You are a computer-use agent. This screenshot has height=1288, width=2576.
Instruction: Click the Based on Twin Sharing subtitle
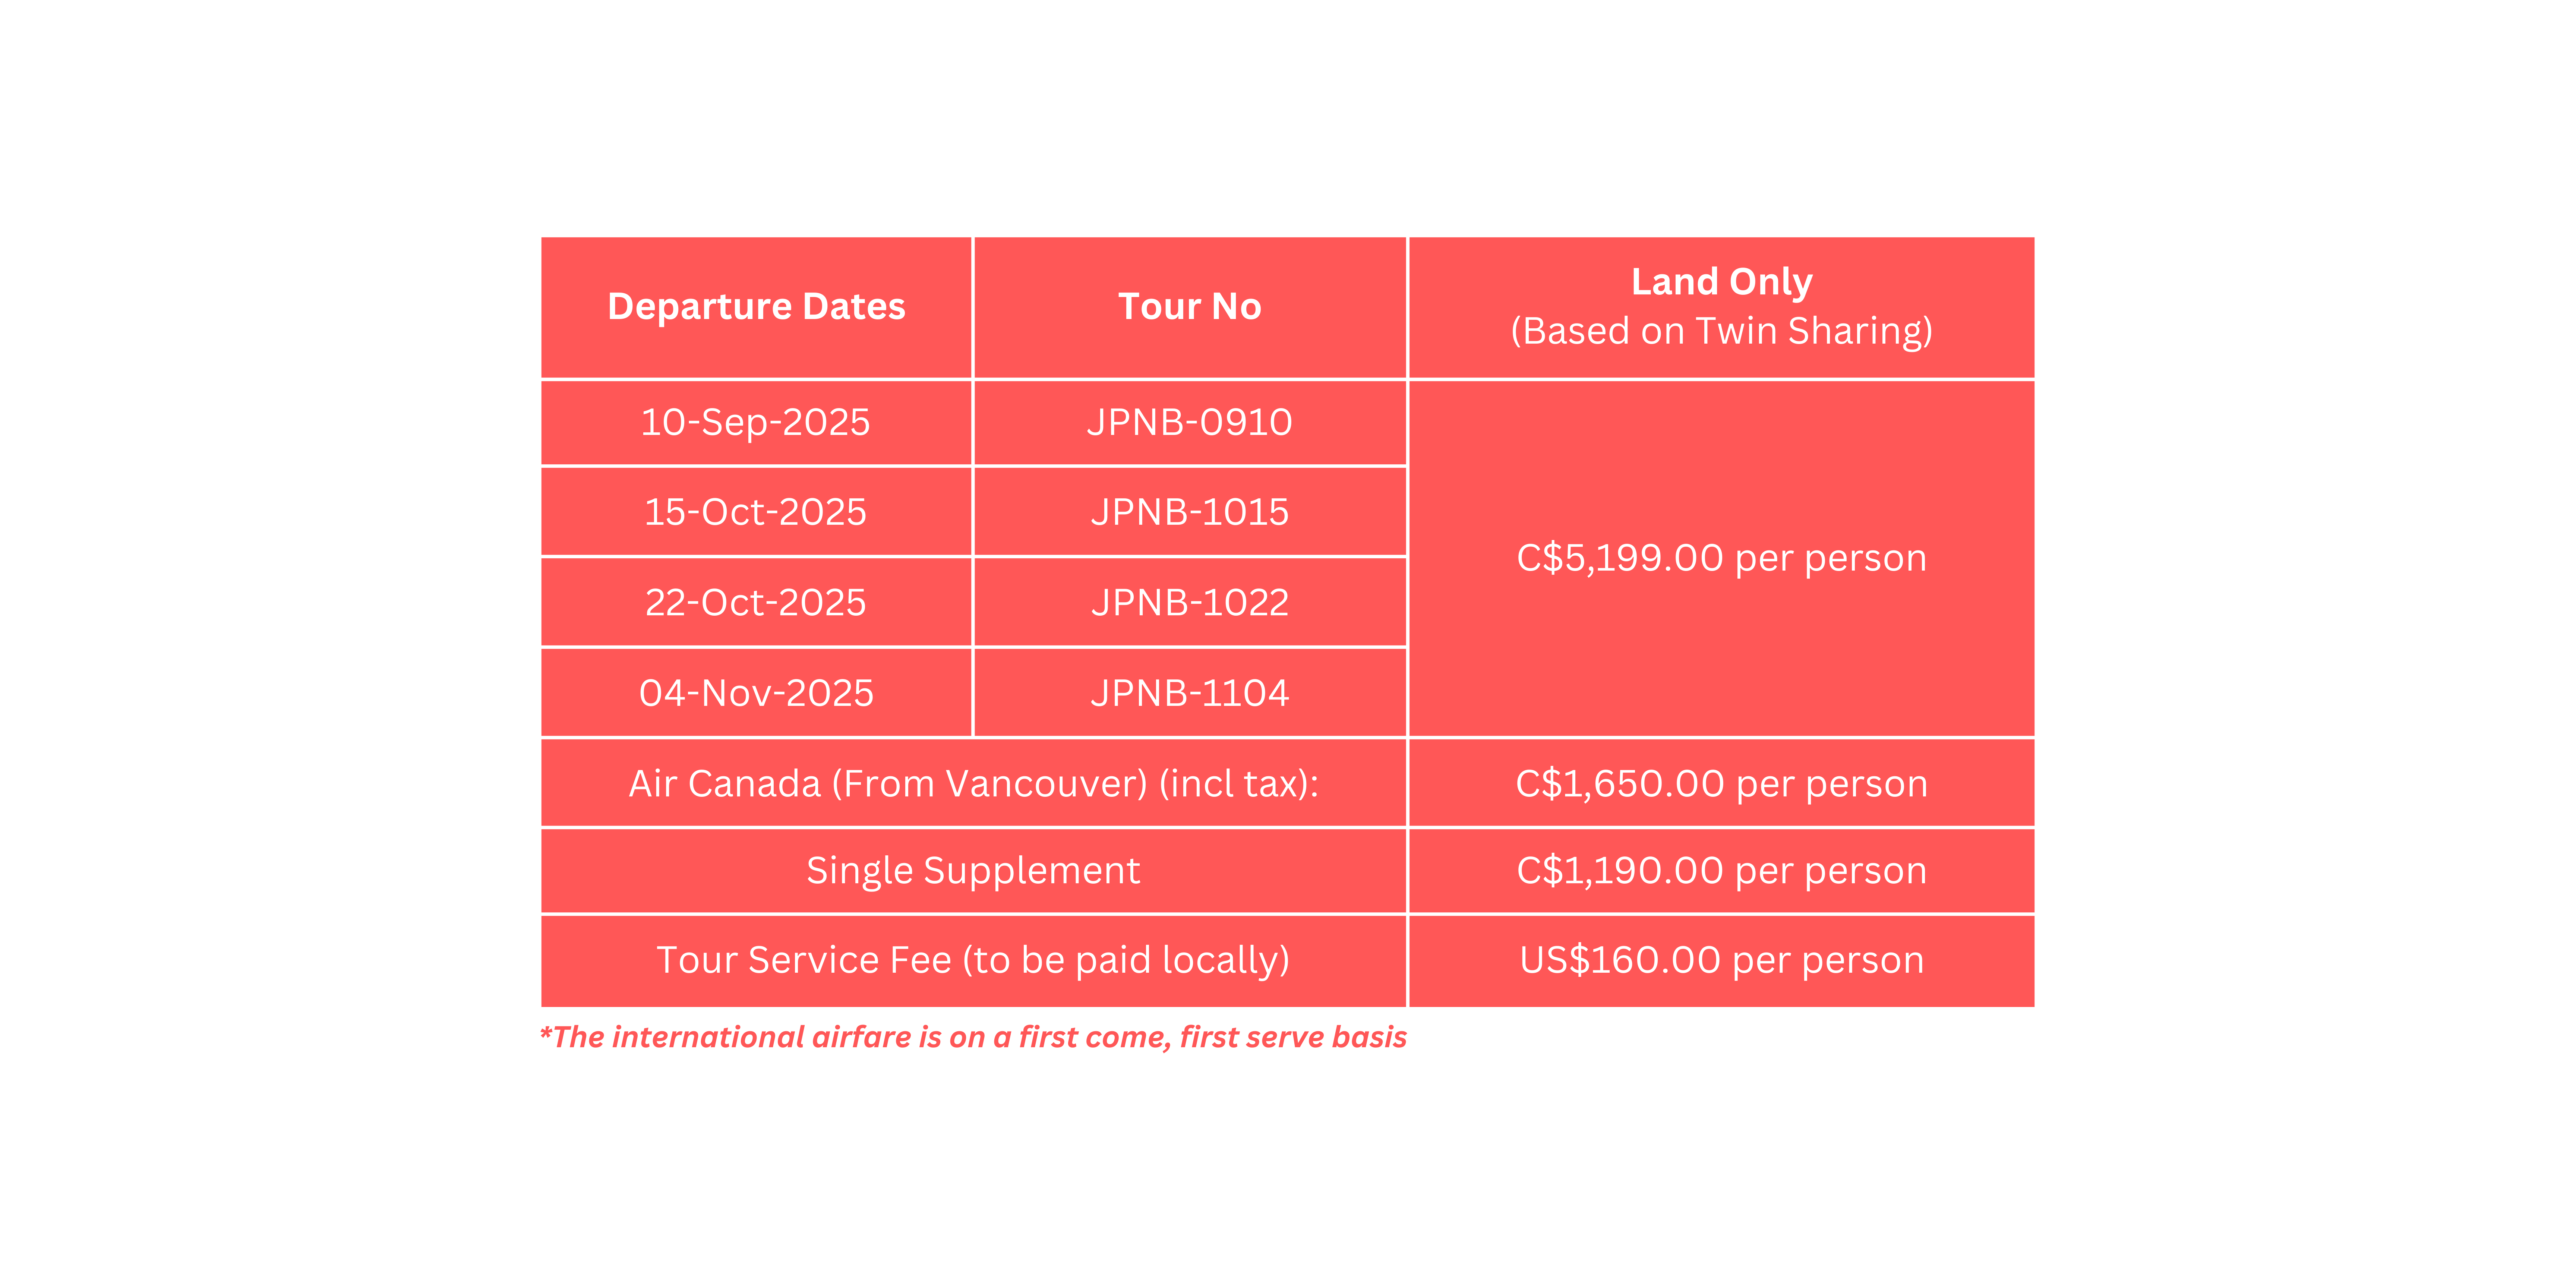pos(1721,331)
